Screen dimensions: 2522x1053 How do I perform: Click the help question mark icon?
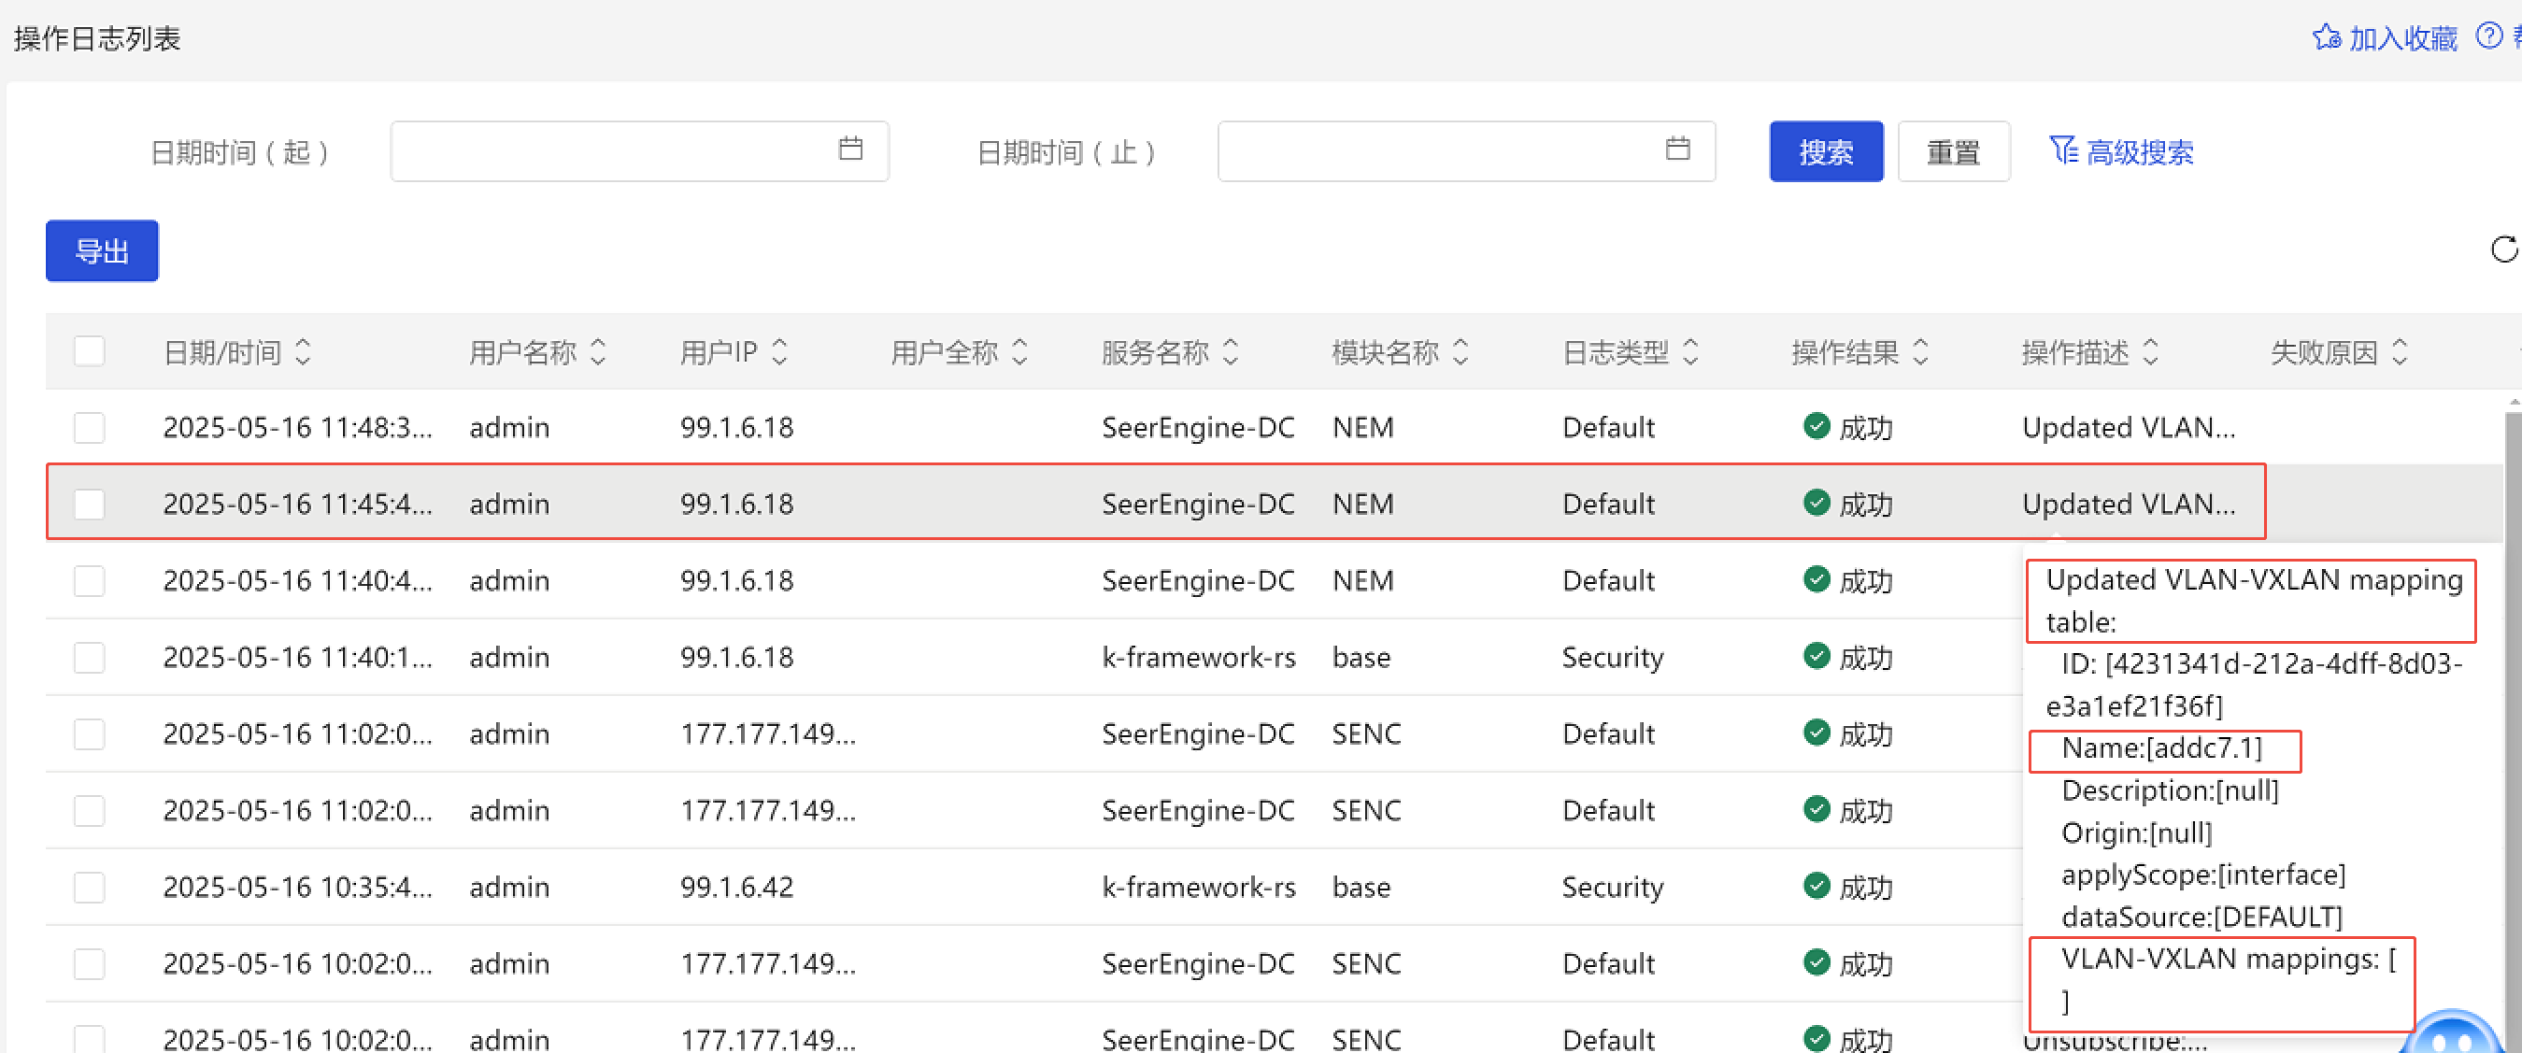point(2487,36)
